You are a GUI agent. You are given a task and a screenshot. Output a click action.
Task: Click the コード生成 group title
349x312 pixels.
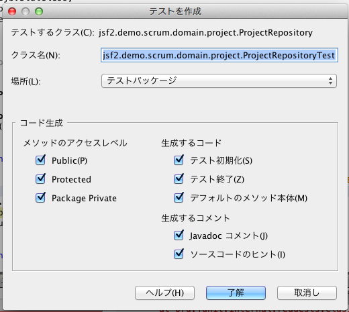pos(42,123)
